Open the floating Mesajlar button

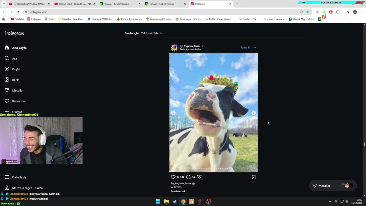333,186
